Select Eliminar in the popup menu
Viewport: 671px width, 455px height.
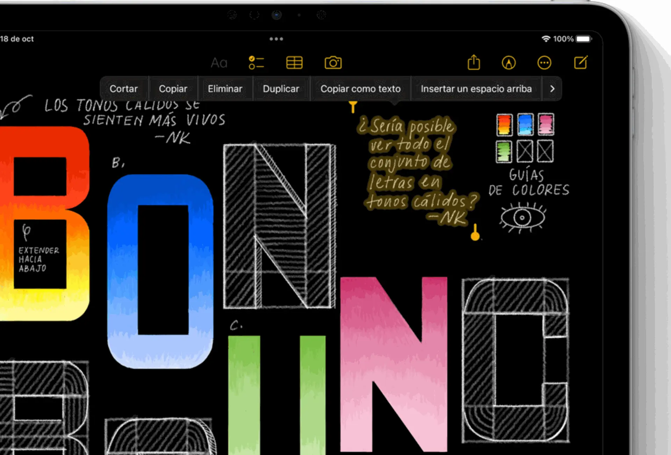(x=225, y=89)
